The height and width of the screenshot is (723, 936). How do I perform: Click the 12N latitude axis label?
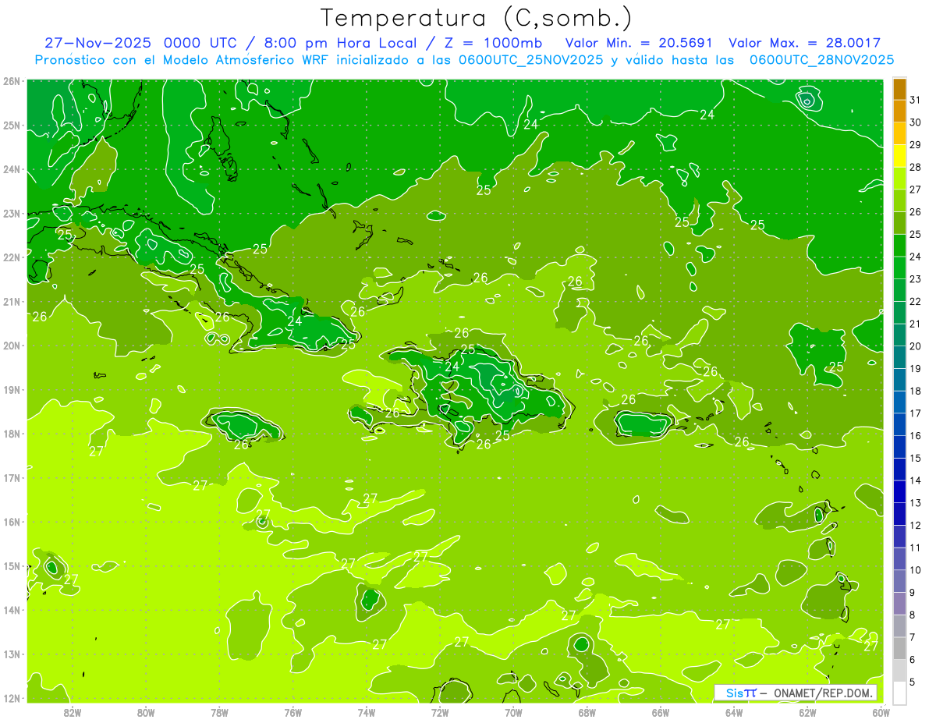(12, 698)
